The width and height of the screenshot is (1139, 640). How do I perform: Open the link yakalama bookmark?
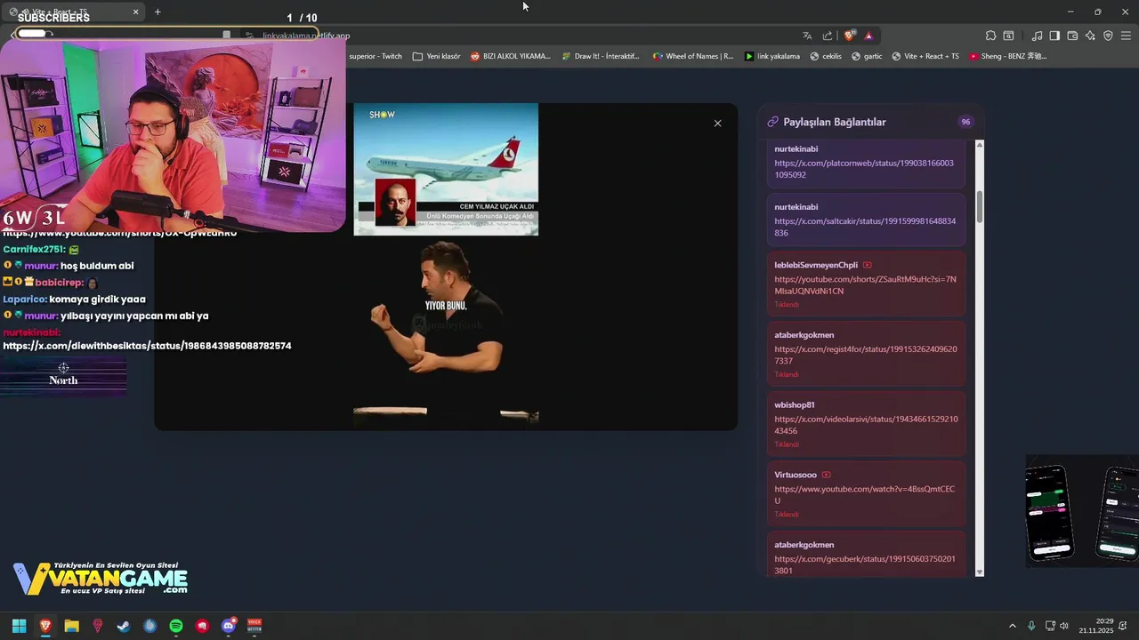[771, 56]
